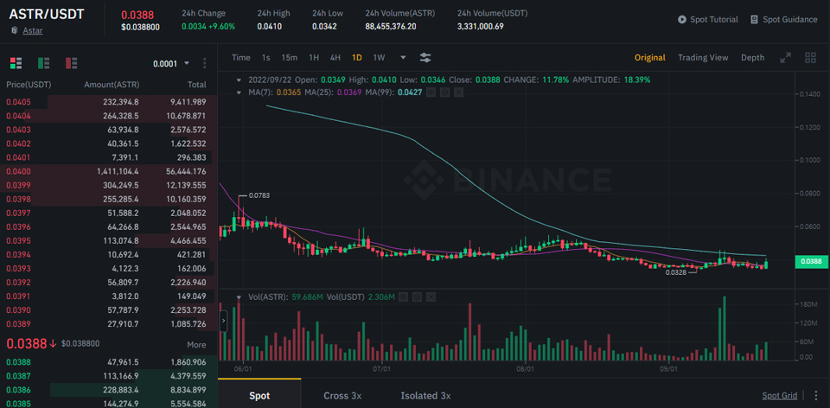Select the 4H chart interval
The width and height of the screenshot is (830, 408).
pyautogui.click(x=335, y=58)
